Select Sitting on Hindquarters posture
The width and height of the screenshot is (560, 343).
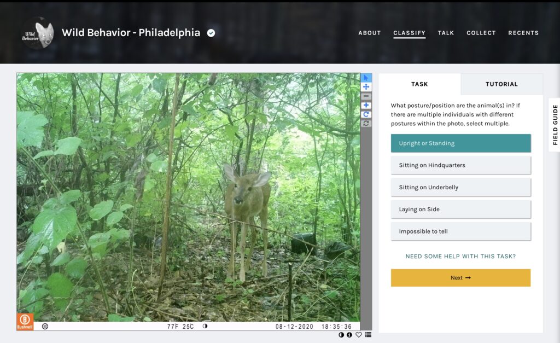pyautogui.click(x=460, y=165)
